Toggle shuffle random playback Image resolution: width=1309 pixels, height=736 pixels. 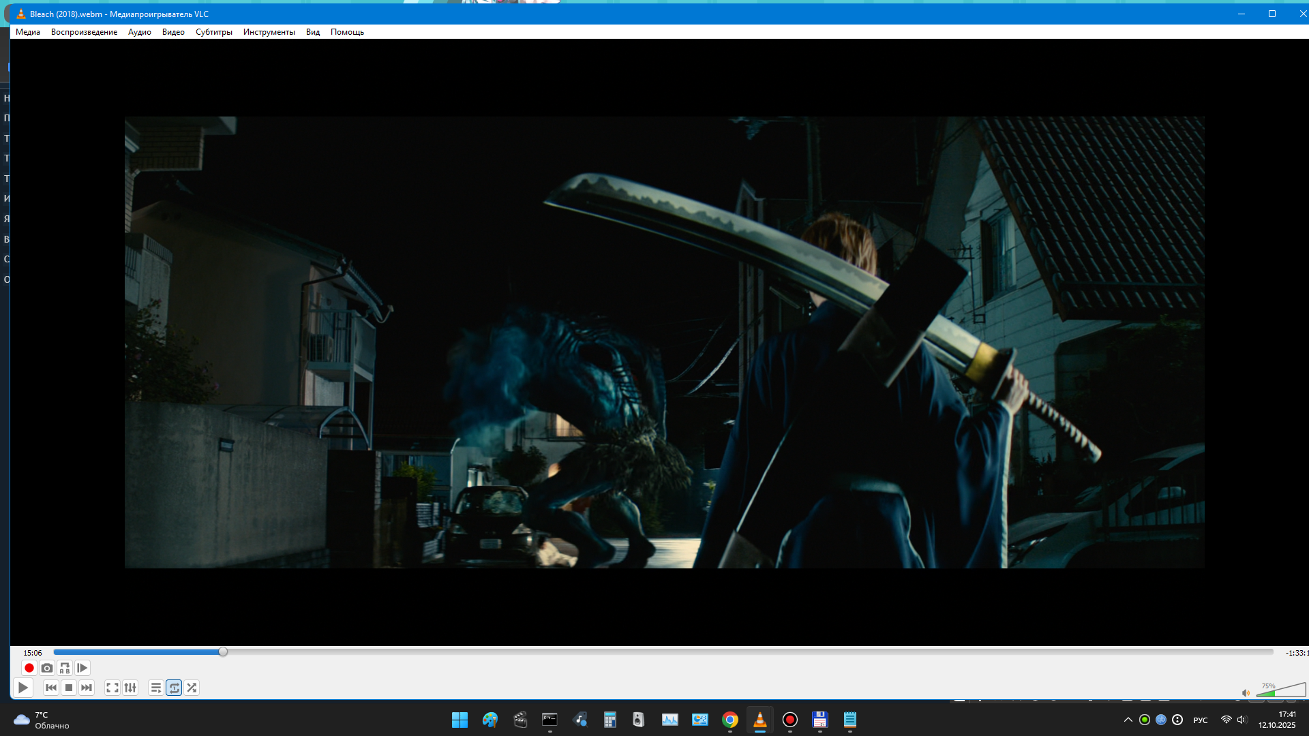(192, 688)
